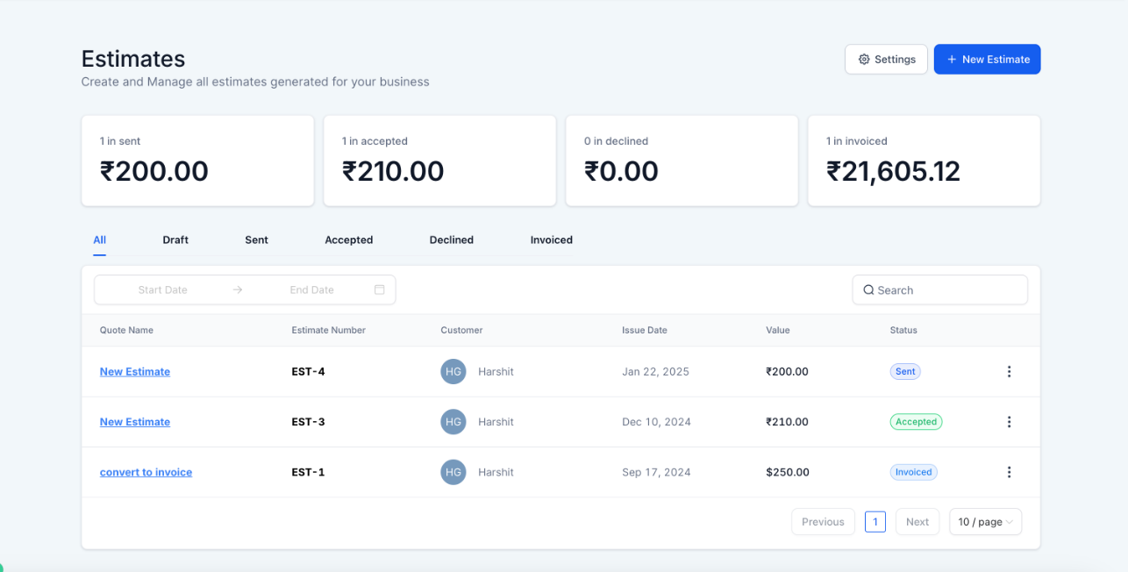Open the three-dot menu for EST-1
This screenshot has height=572, width=1128.
coord(1009,472)
